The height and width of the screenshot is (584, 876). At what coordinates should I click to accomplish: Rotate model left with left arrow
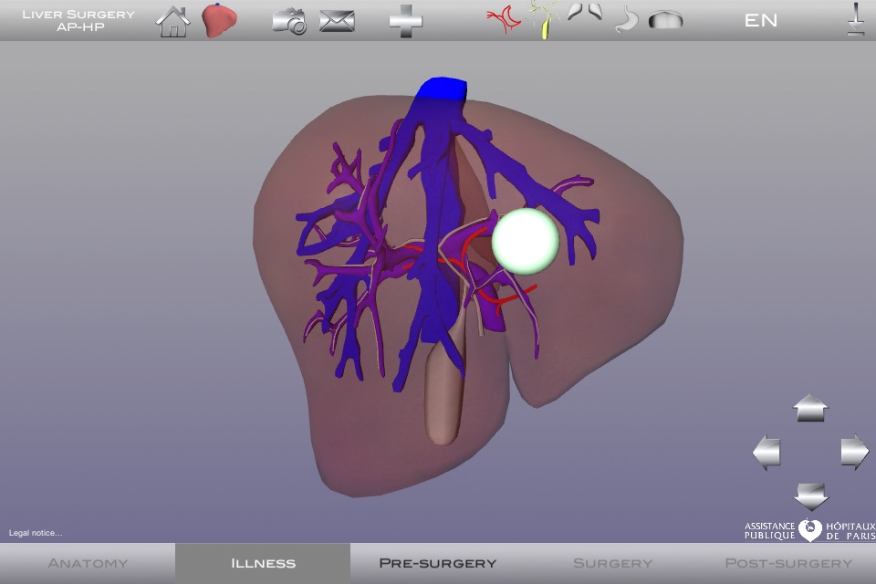point(766,452)
